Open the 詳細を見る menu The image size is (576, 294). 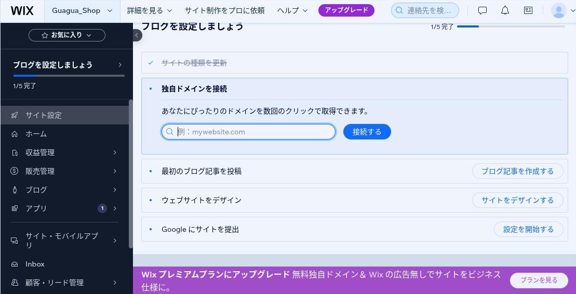pyautogui.click(x=150, y=11)
